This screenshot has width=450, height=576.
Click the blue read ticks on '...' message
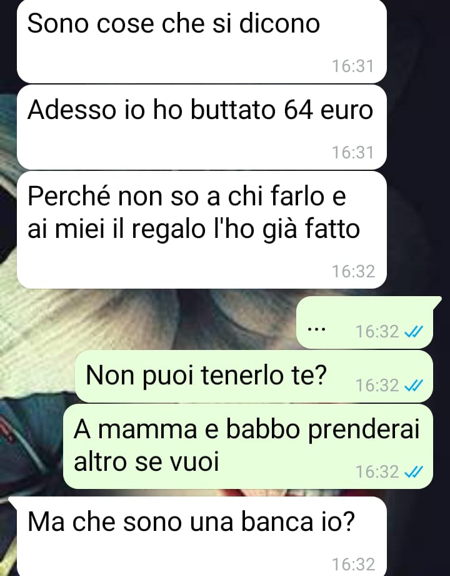(x=413, y=332)
